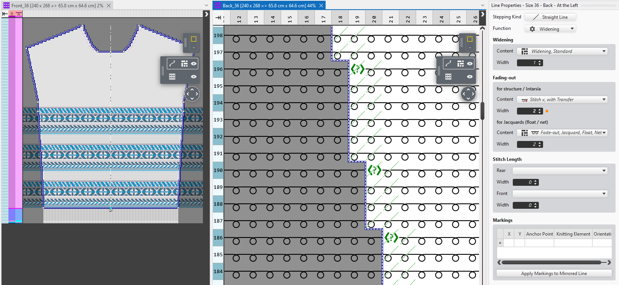Screen dimensions: 619x285
Task: Click the shape line icon in Front view toolbar
Action: (x=172, y=64)
